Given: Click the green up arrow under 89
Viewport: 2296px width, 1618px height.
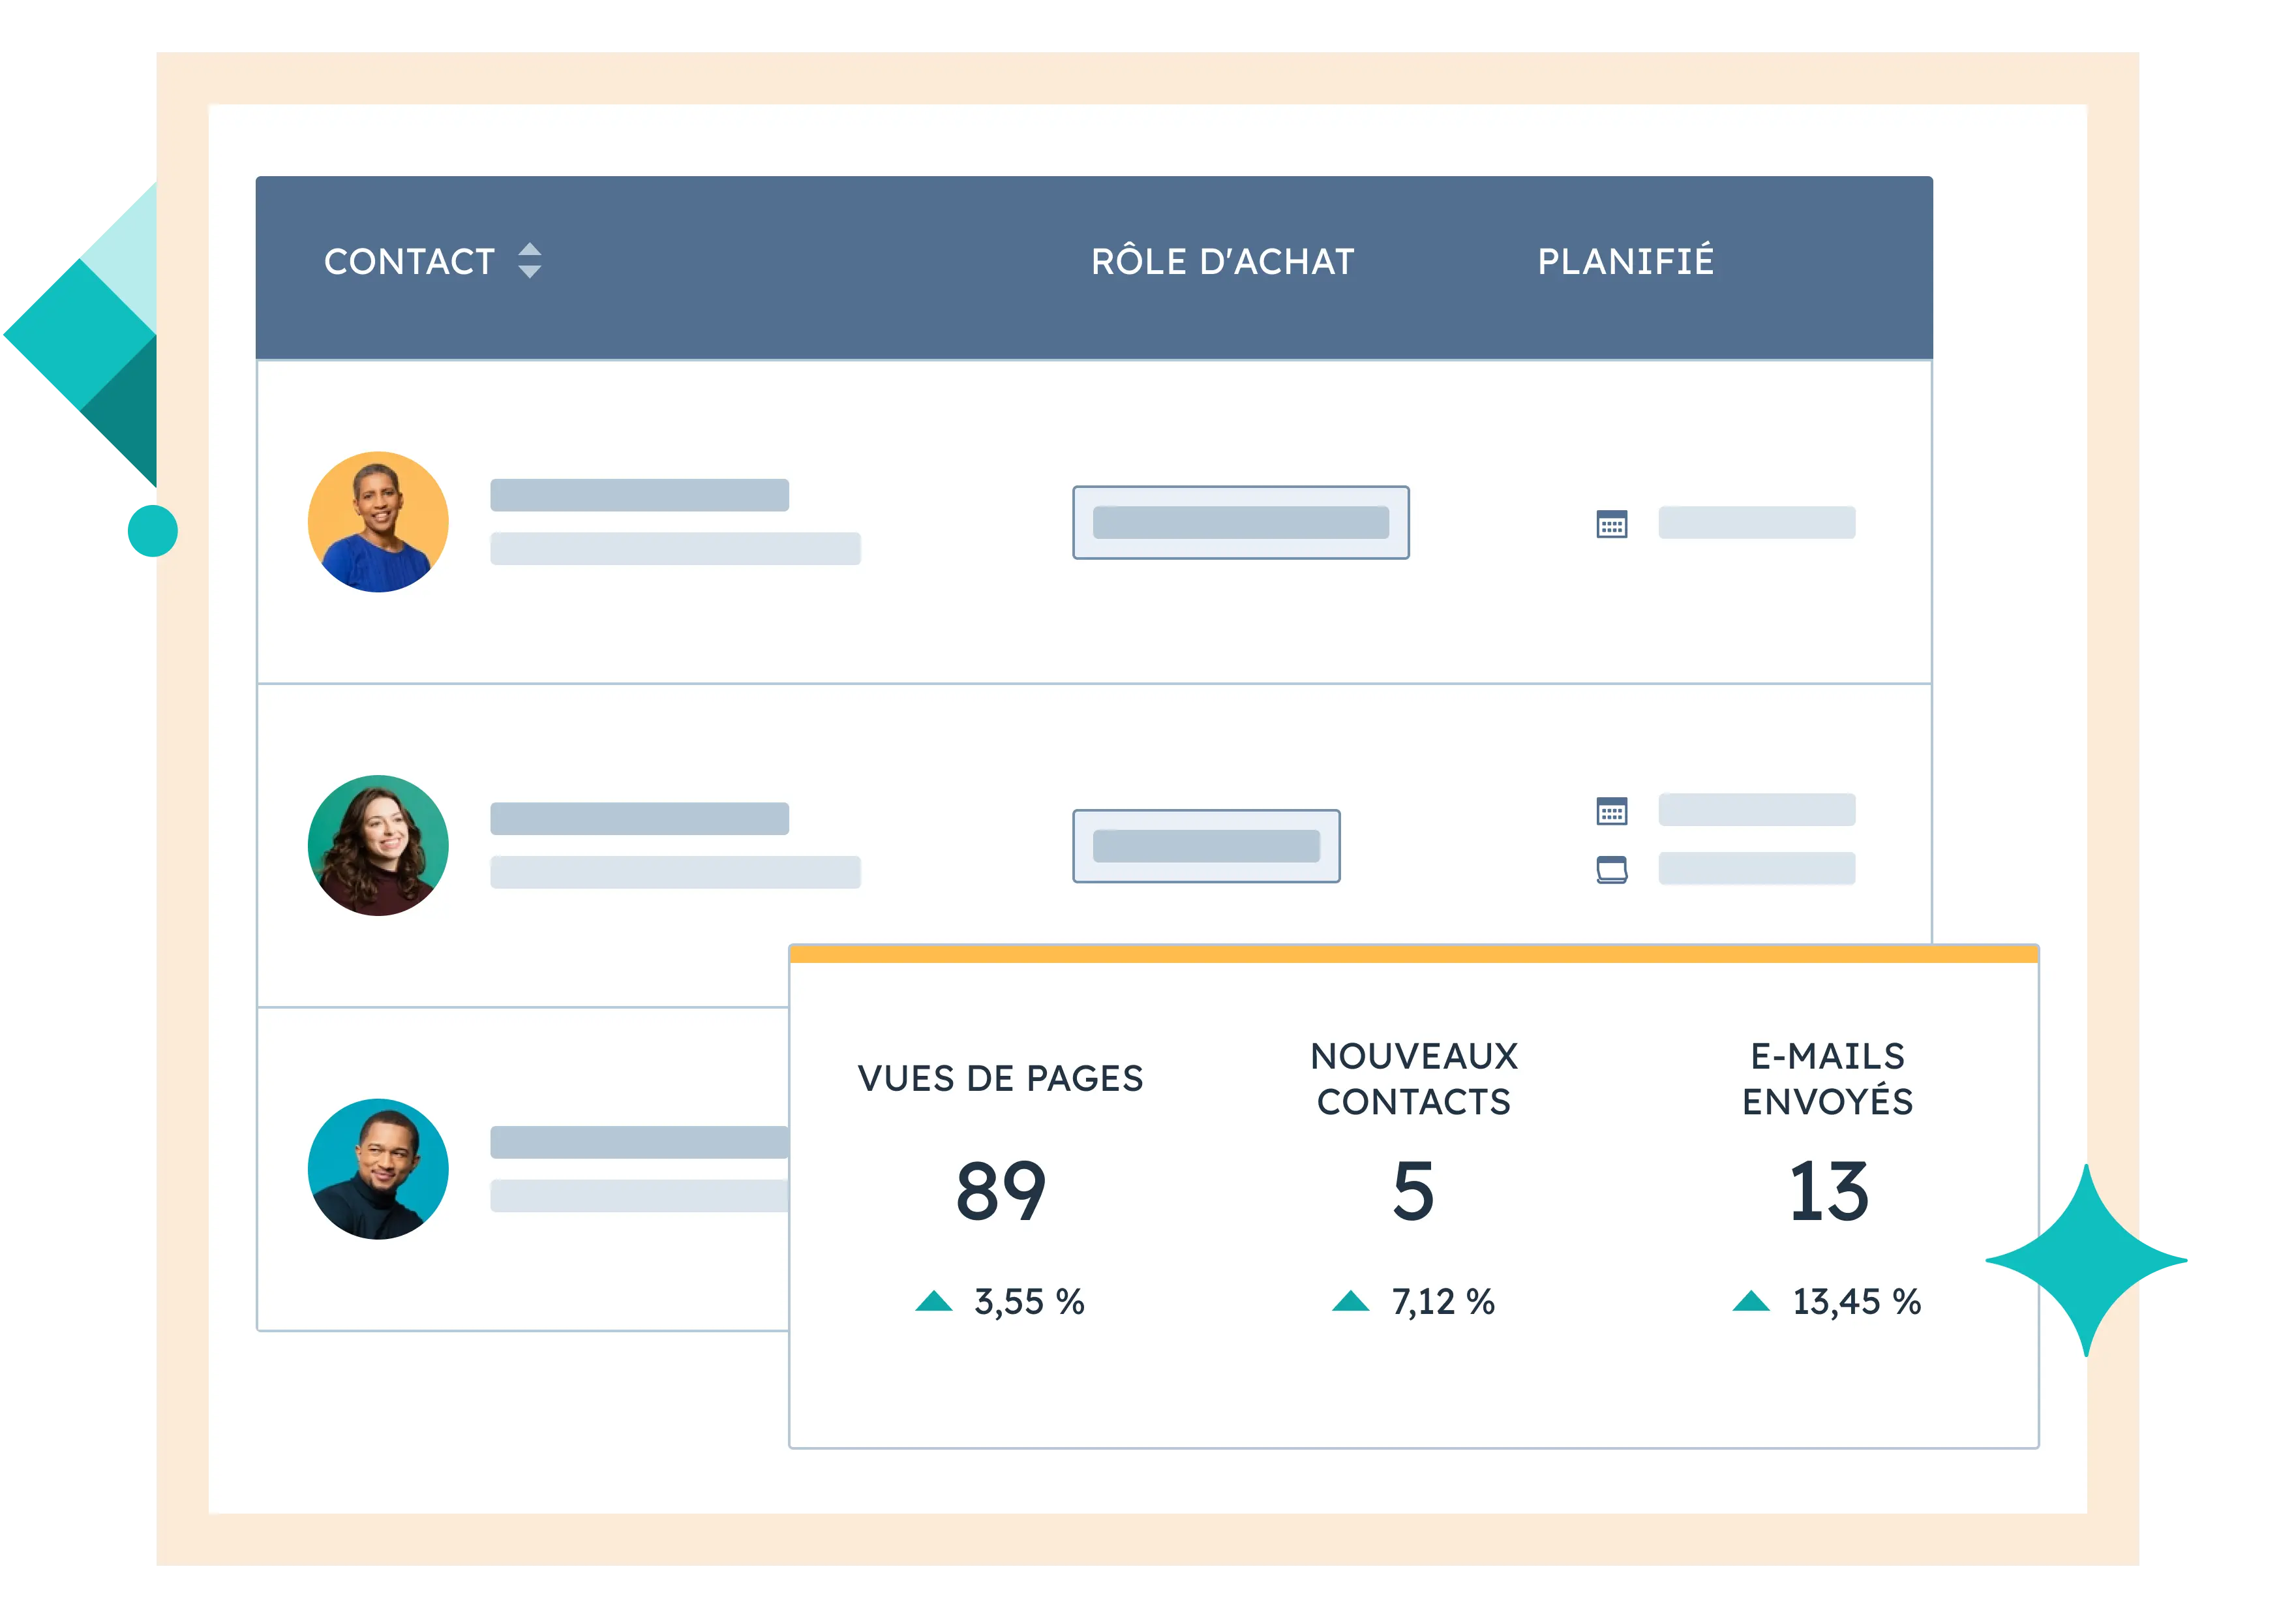Looking at the screenshot, I should (x=934, y=1301).
